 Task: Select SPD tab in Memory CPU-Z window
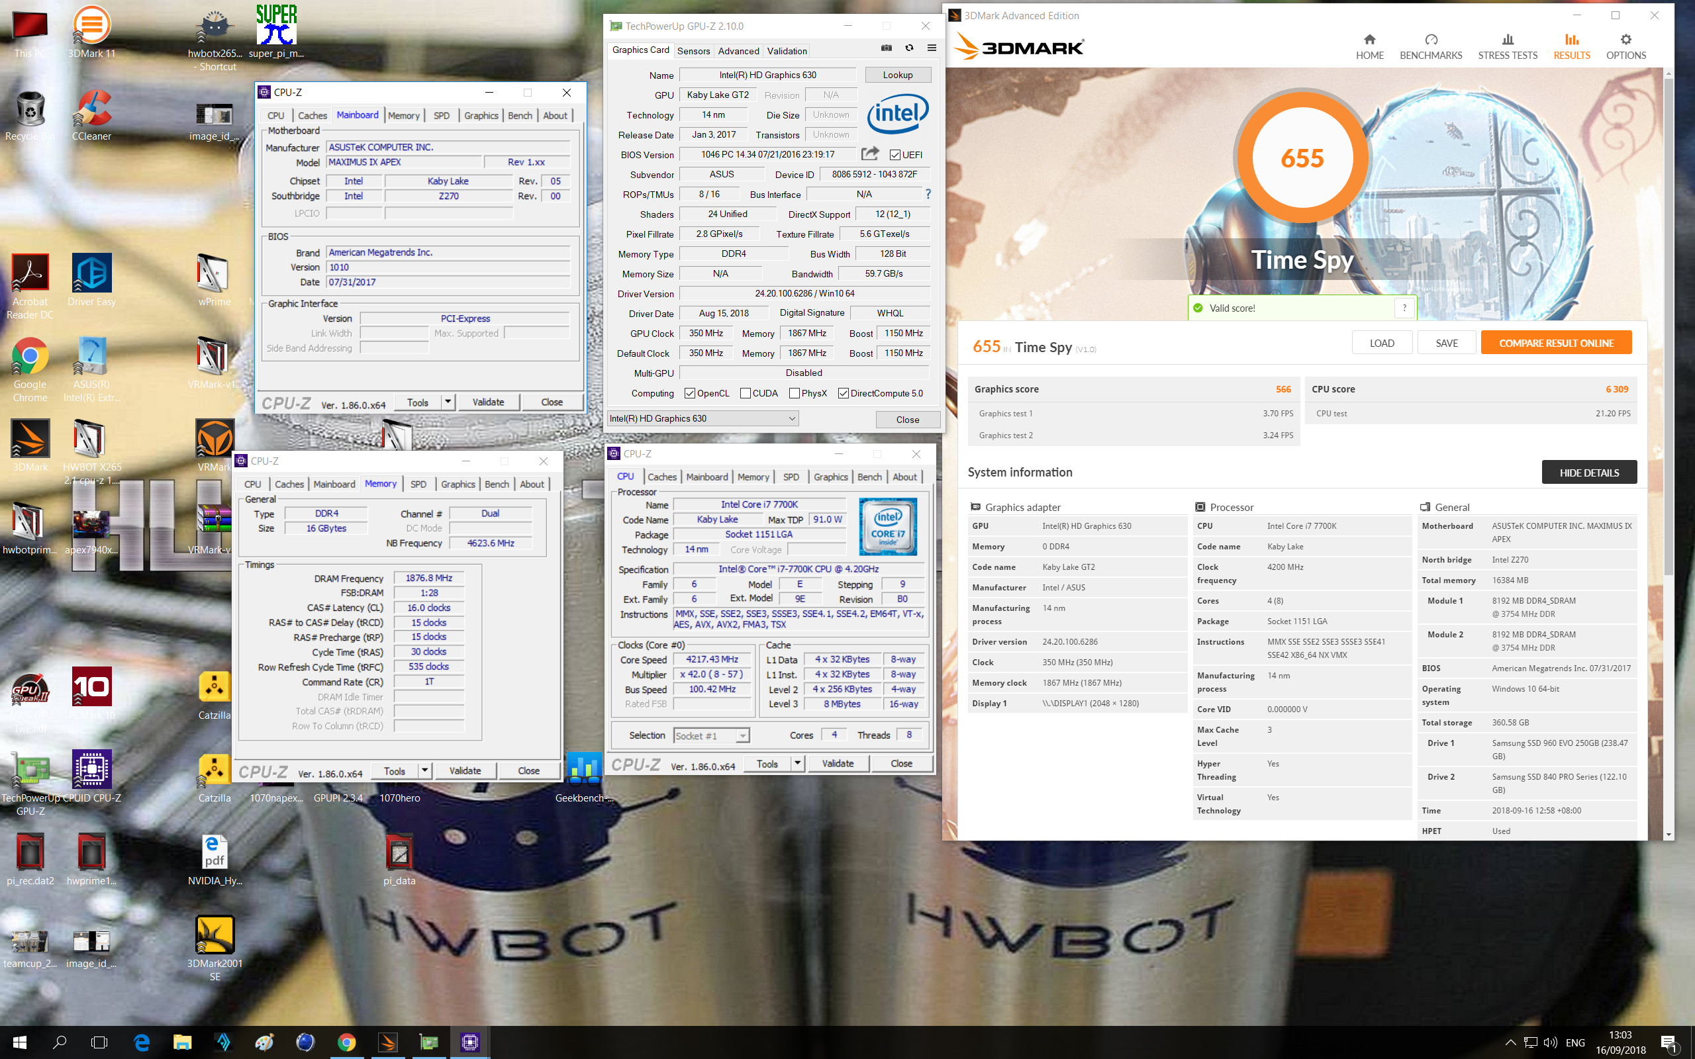pos(418,484)
